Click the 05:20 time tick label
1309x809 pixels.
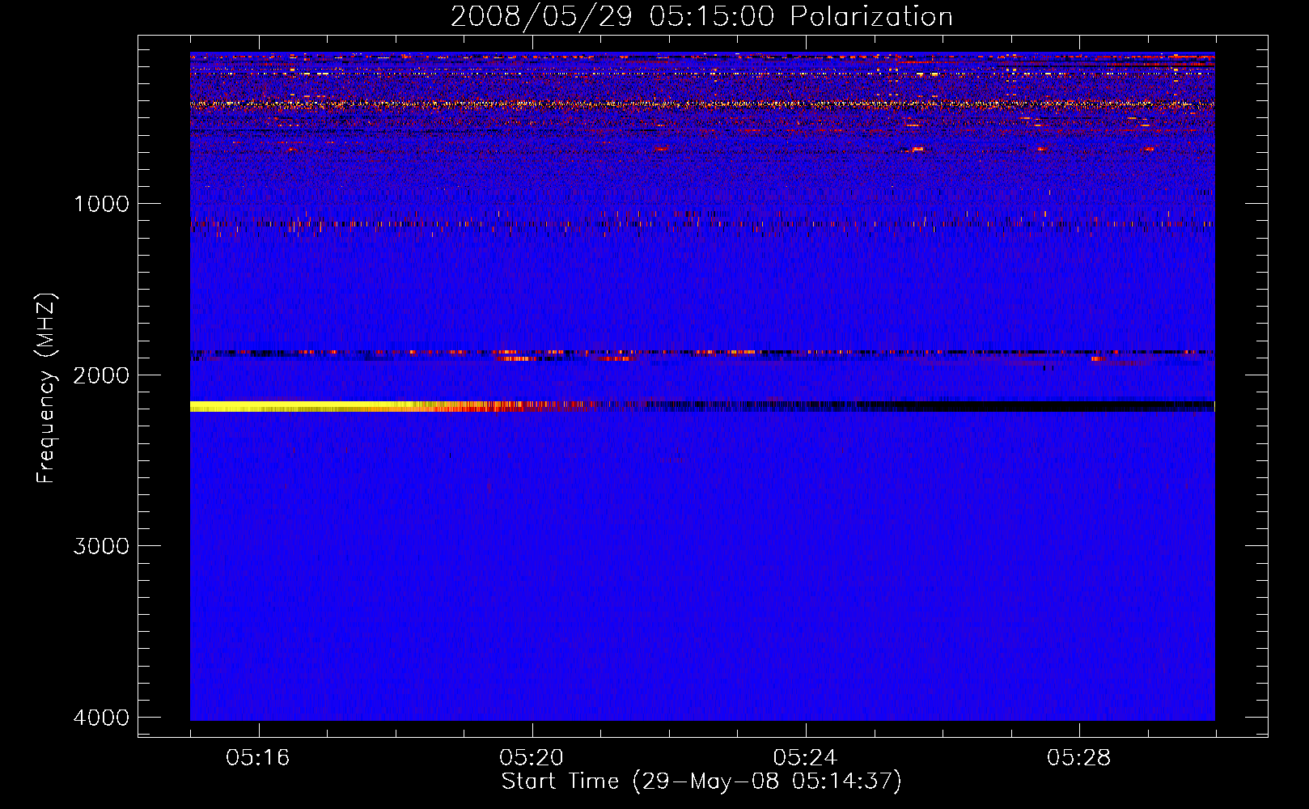(x=532, y=757)
